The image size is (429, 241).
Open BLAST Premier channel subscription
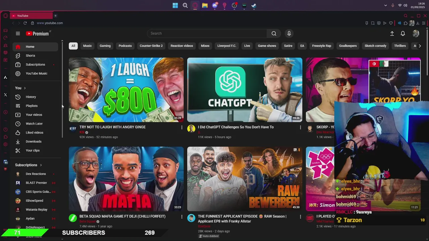click(35, 183)
